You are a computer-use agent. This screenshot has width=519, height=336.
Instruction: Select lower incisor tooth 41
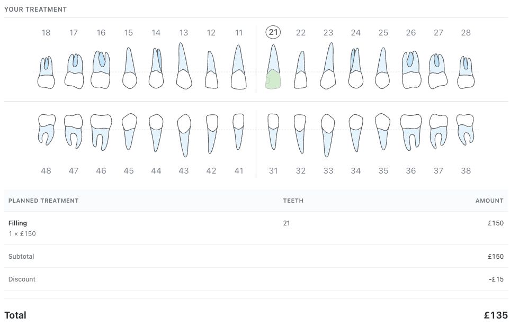(x=238, y=132)
